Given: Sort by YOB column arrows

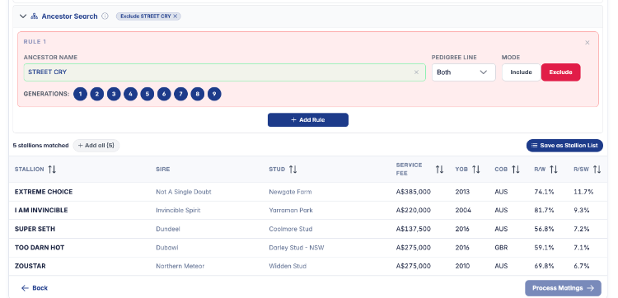Looking at the screenshot, I should click(x=476, y=170).
